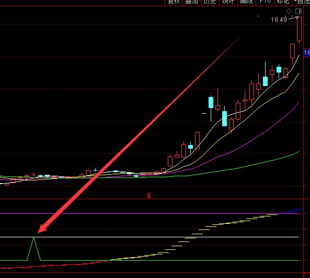Activate the 画线 drawing tool

(246, 2)
